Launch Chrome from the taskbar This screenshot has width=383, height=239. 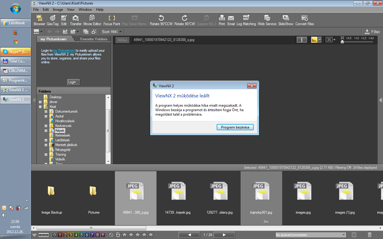coord(16,42)
